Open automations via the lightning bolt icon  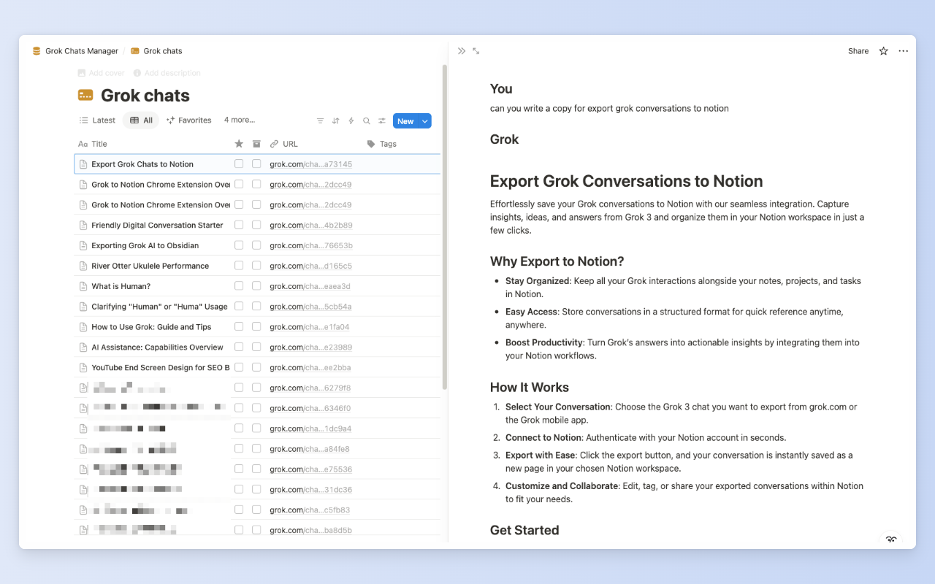coord(351,120)
